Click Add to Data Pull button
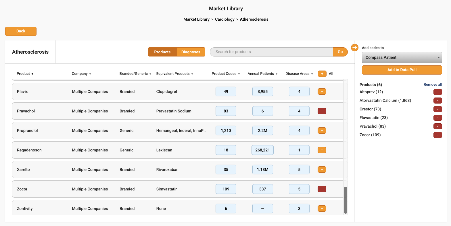The height and width of the screenshot is (226, 451). (402, 70)
